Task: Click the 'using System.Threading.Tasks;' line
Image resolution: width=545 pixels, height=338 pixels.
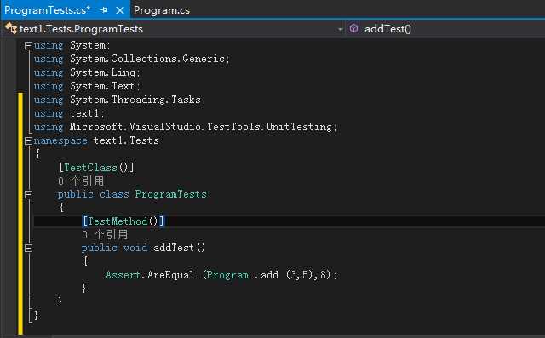Action: [119, 100]
